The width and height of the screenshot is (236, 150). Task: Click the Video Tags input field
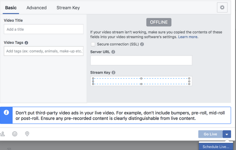(x=44, y=51)
